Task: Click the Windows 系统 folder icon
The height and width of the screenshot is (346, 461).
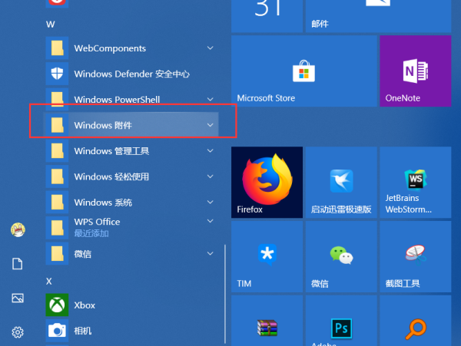Action: (57, 203)
